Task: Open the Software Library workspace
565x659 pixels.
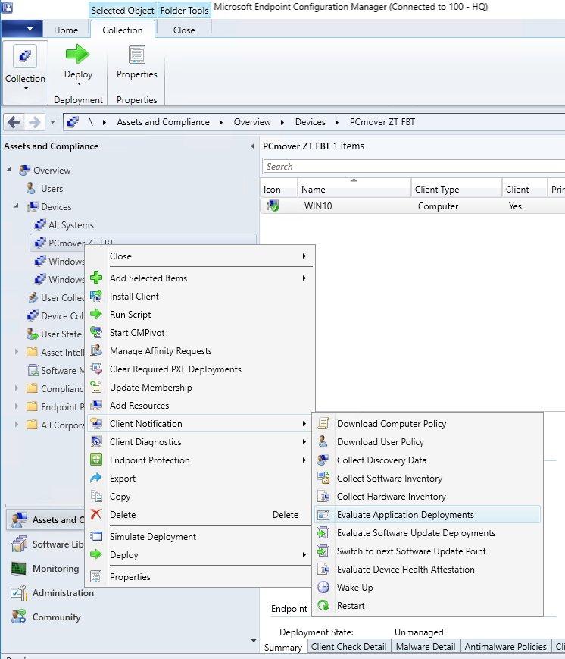Action: tap(47, 544)
